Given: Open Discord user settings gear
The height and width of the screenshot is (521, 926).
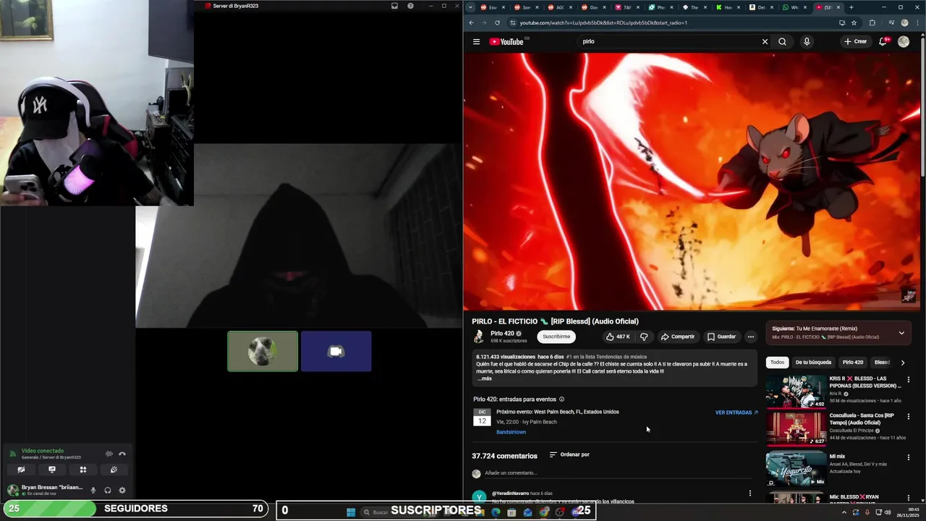Looking at the screenshot, I should 122,491.
